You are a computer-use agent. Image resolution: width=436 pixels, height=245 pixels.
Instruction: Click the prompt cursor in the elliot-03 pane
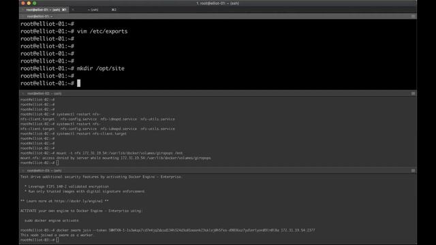57,240
